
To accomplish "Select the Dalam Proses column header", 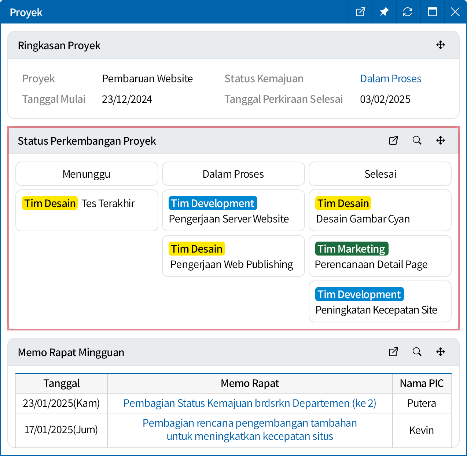I will pos(233,174).
